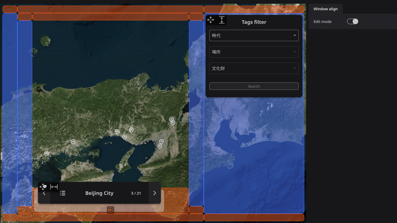Switch to the Window align tab
The image size is (397, 223).
(325, 9)
